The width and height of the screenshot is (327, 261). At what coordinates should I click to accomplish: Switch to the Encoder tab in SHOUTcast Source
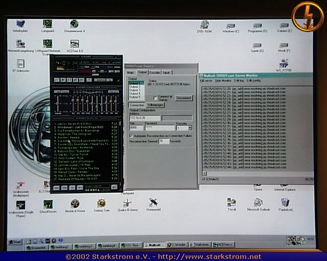coord(154,73)
